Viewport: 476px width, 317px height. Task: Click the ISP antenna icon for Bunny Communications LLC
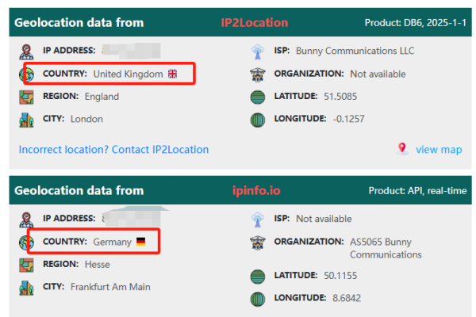(x=257, y=52)
